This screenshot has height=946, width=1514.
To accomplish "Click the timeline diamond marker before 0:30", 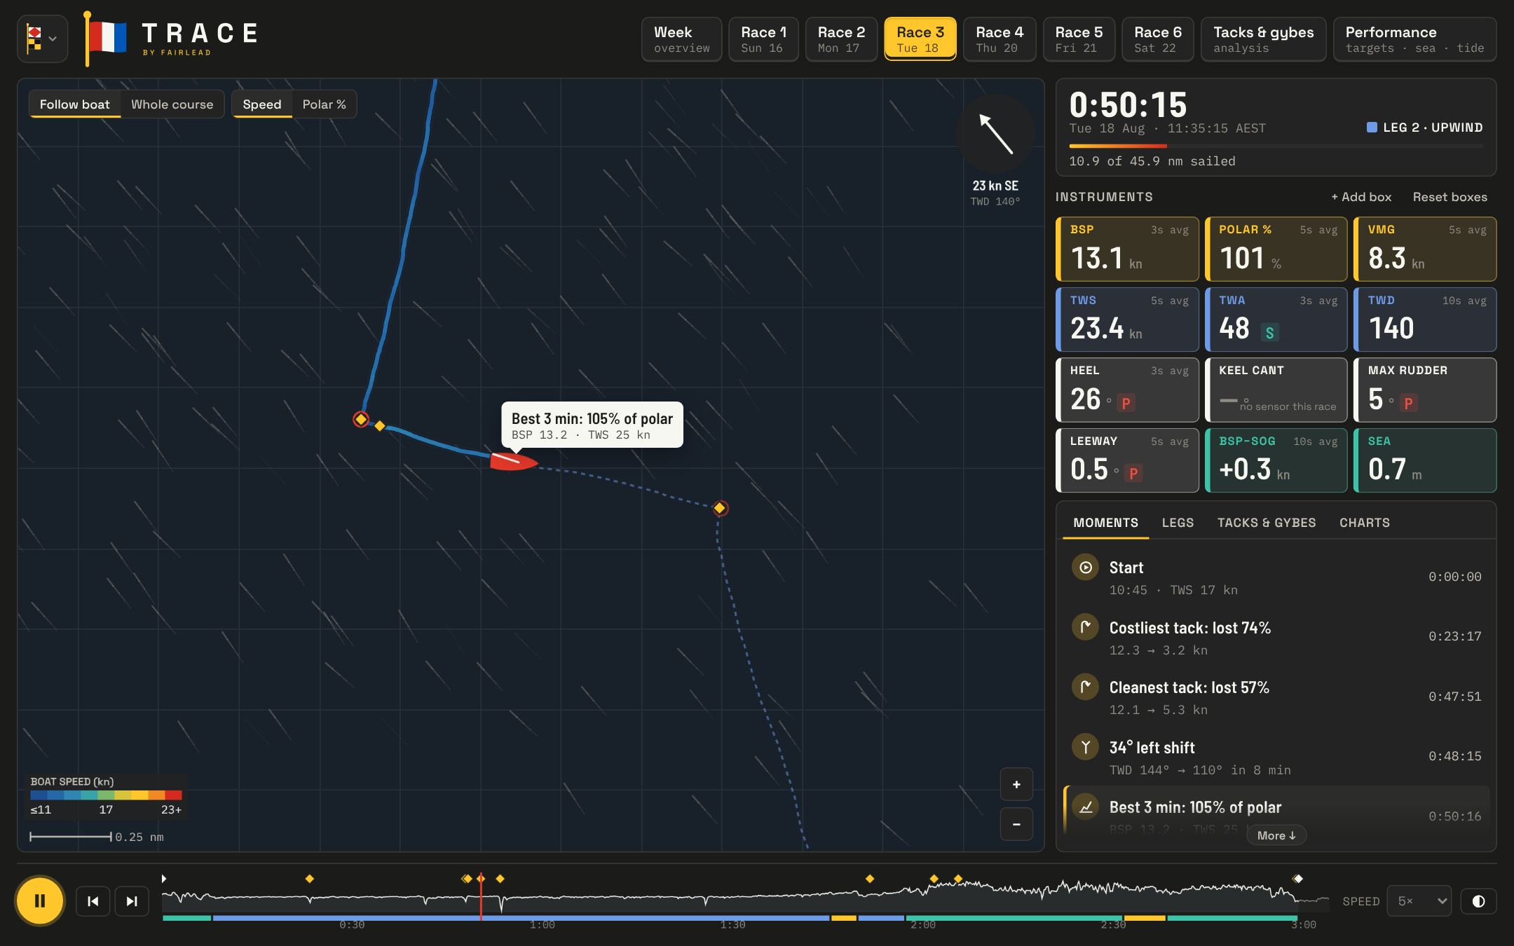I will click(x=309, y=879).
